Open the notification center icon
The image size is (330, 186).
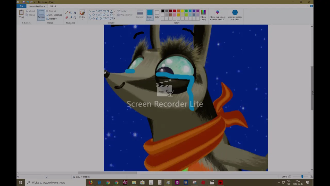coord(308,183)
